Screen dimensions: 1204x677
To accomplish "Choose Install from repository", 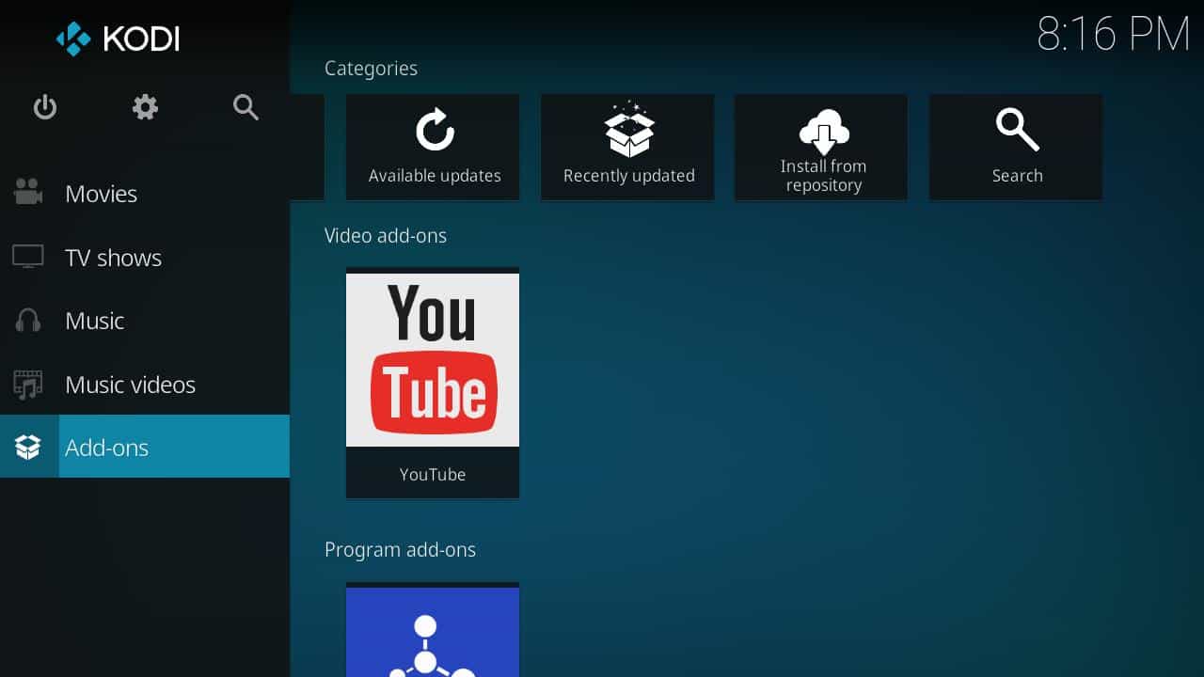I will (821, 147).
